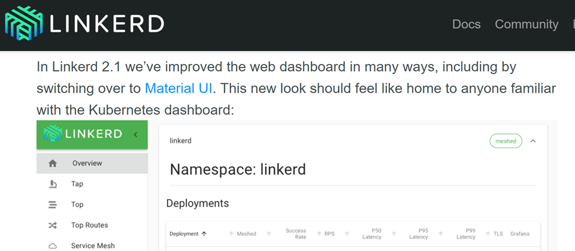Click the Tap microscope icon
Screen dimensions: 575x251
point(53,183)
